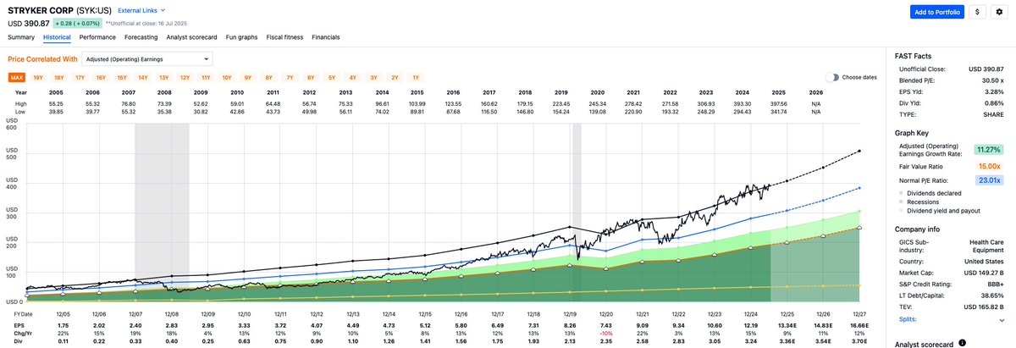Select the 7Y time range
This screenshot has height=348, width=1016.
coord(290,77)
